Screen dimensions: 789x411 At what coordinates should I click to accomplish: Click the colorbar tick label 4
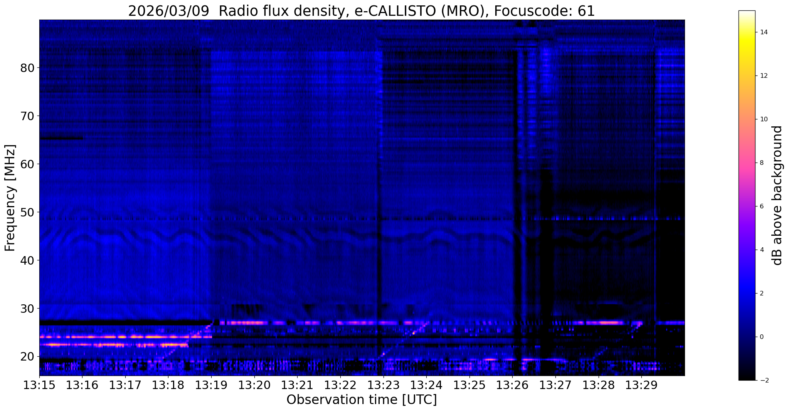762,250
